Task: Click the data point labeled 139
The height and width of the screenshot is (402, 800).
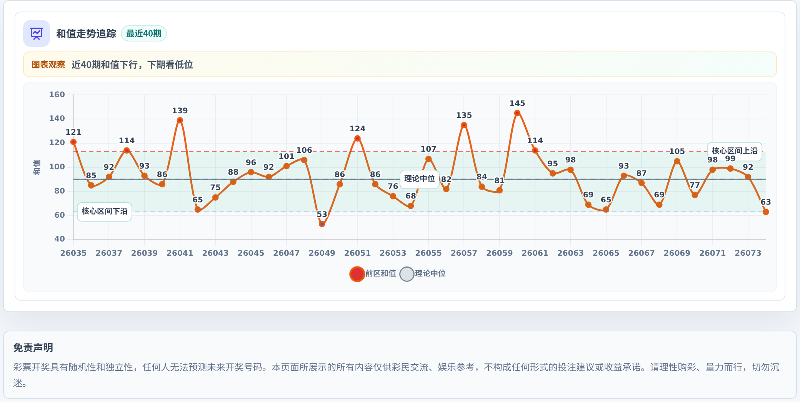Action: click(180, 120)
